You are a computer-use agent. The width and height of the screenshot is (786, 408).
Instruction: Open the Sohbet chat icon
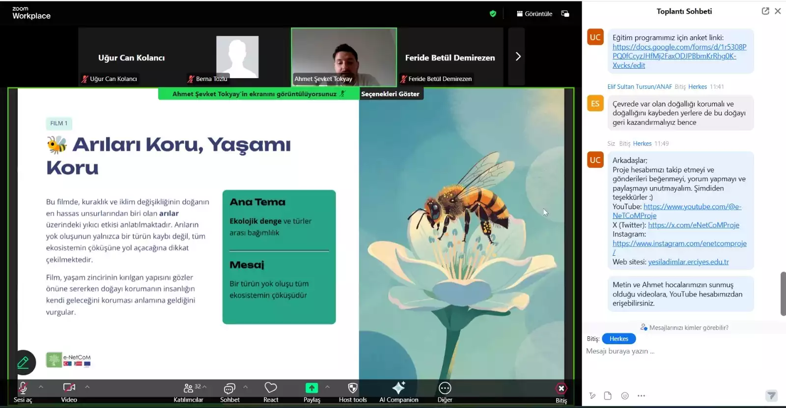pyautogui.click(x=229, y=391)
